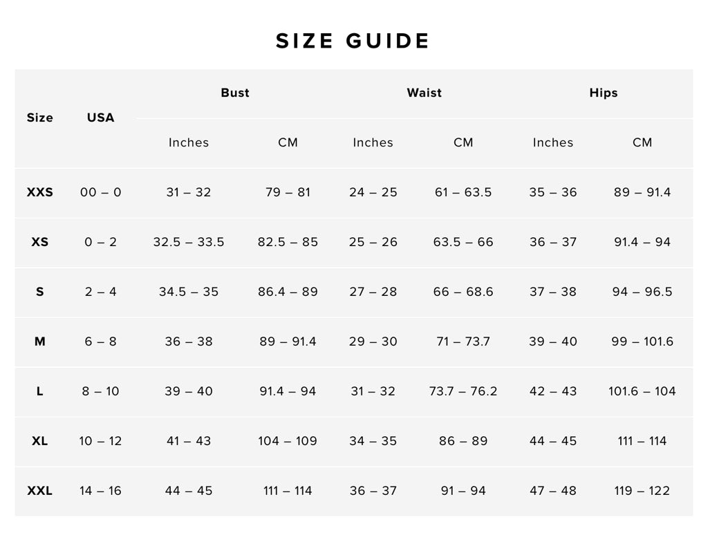708x535 pixels.
Task: Select the 14 – 16 USA size cell
Action: (100, 491)
